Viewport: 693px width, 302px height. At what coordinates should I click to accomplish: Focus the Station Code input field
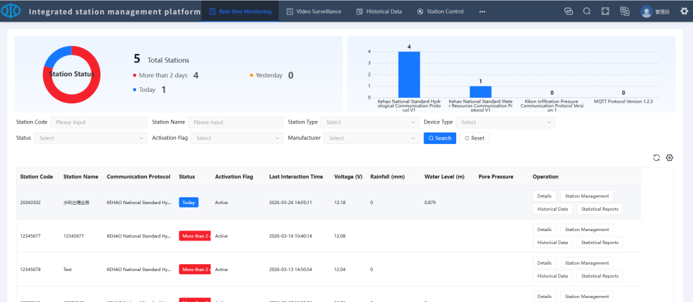99,122
